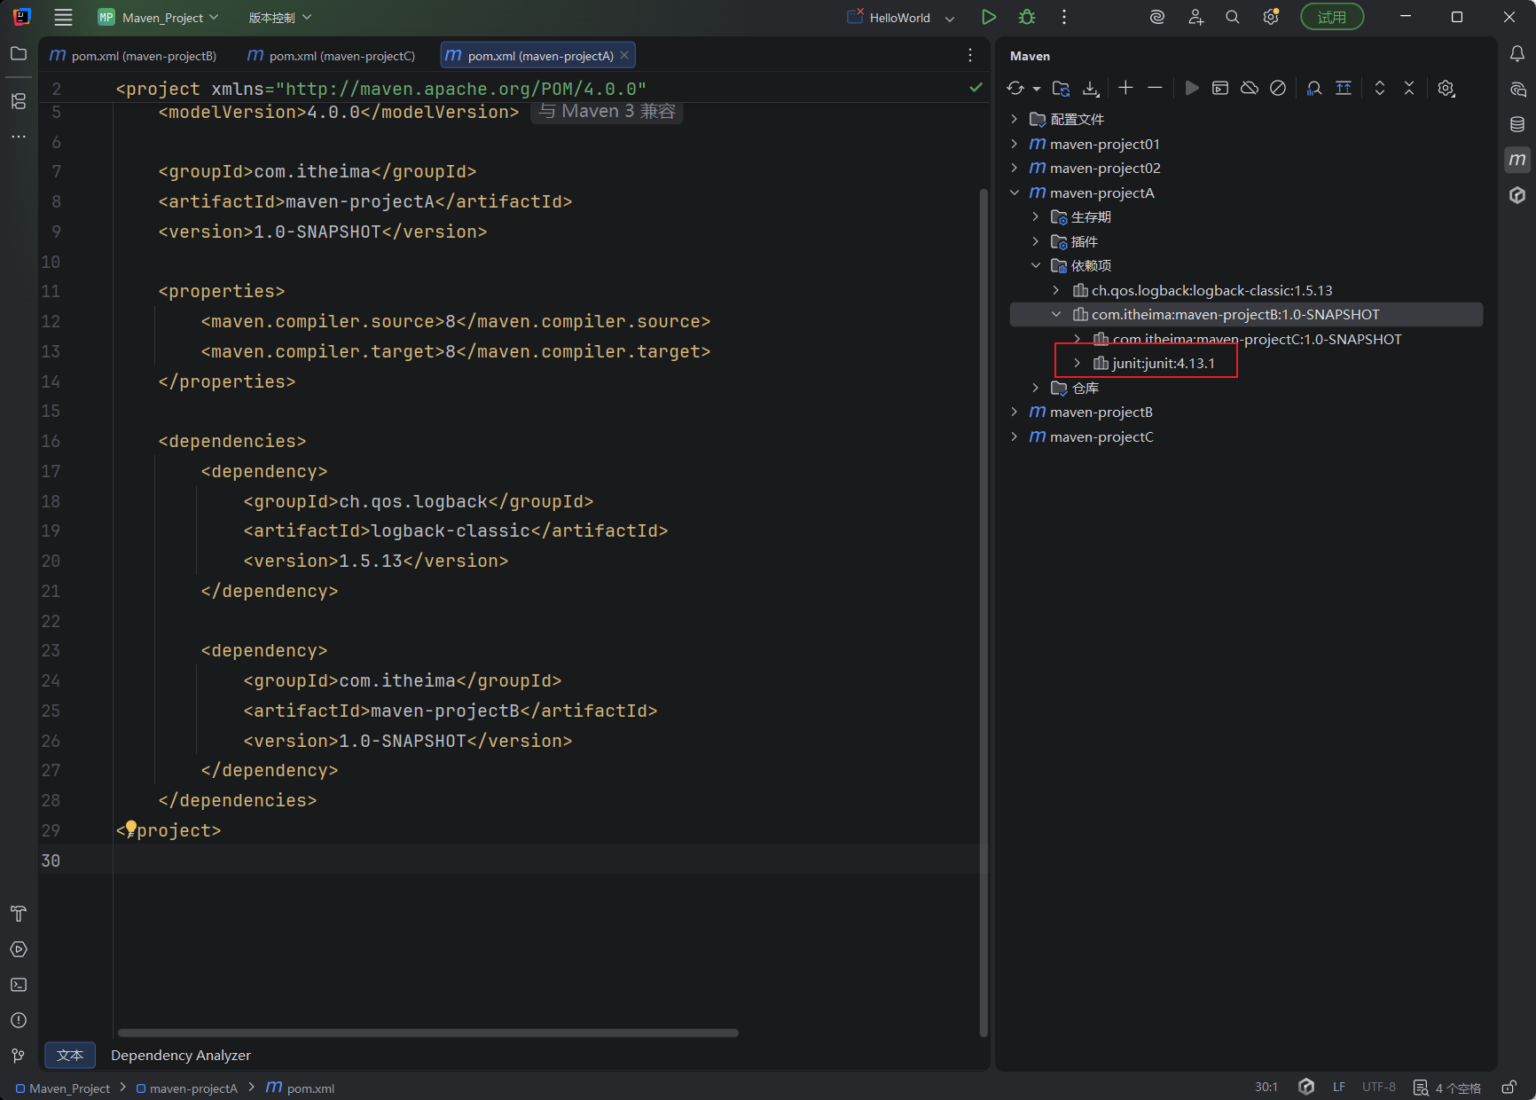Image resolution: width=1536 pixels, height=1100 pixels.
Task: Run Maven build play icon
Action: click(x=1192, y=88)
